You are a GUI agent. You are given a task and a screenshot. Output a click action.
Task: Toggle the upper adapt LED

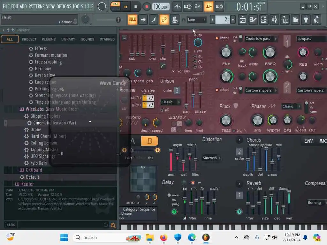[217, 38]
